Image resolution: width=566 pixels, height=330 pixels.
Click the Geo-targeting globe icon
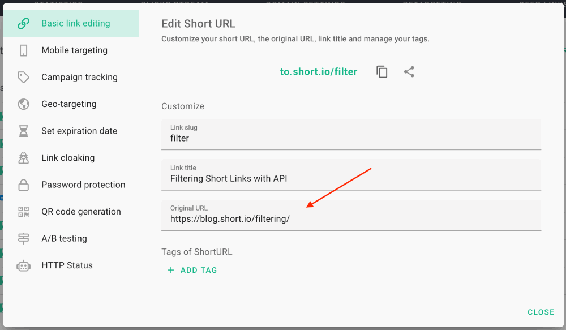pyautogui.click(x=23, y=104)
